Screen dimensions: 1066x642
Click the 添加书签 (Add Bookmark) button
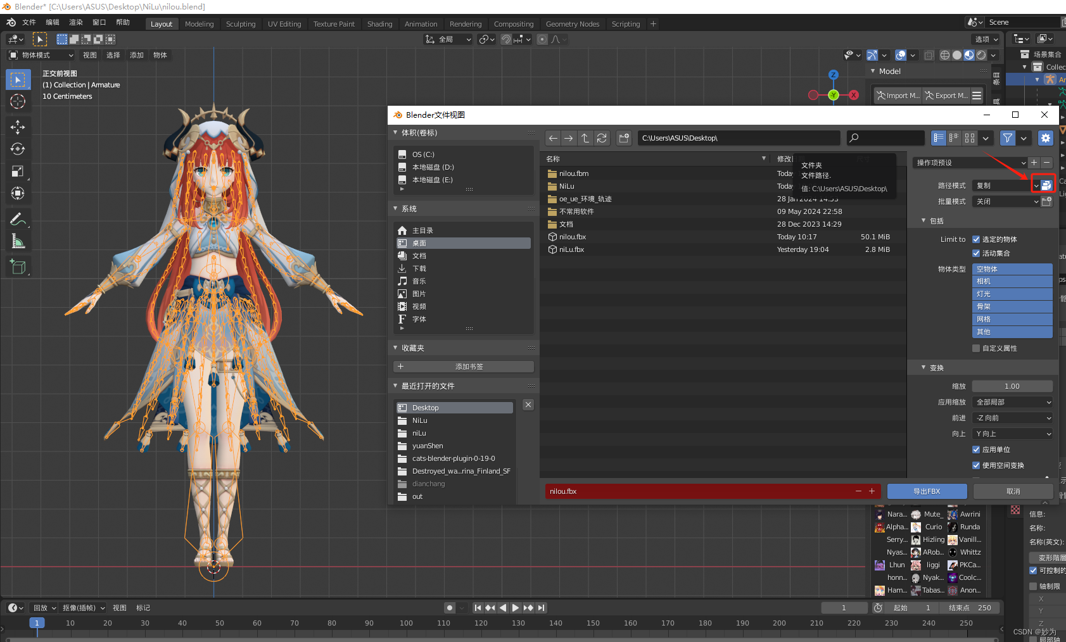tap(464, 367)
